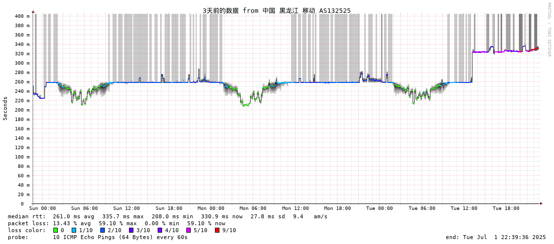Click the '200 m' y-axis tick label
Image resolution: width=554 pixels, height=244 pixels.
coord(22,110)
